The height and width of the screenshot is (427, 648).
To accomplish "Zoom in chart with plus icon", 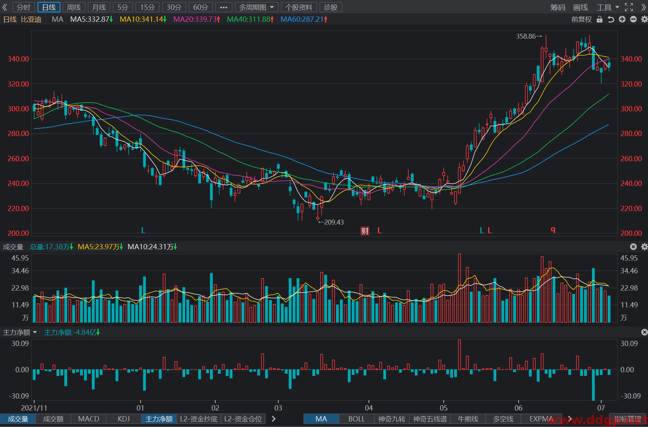I will [622, 19].
